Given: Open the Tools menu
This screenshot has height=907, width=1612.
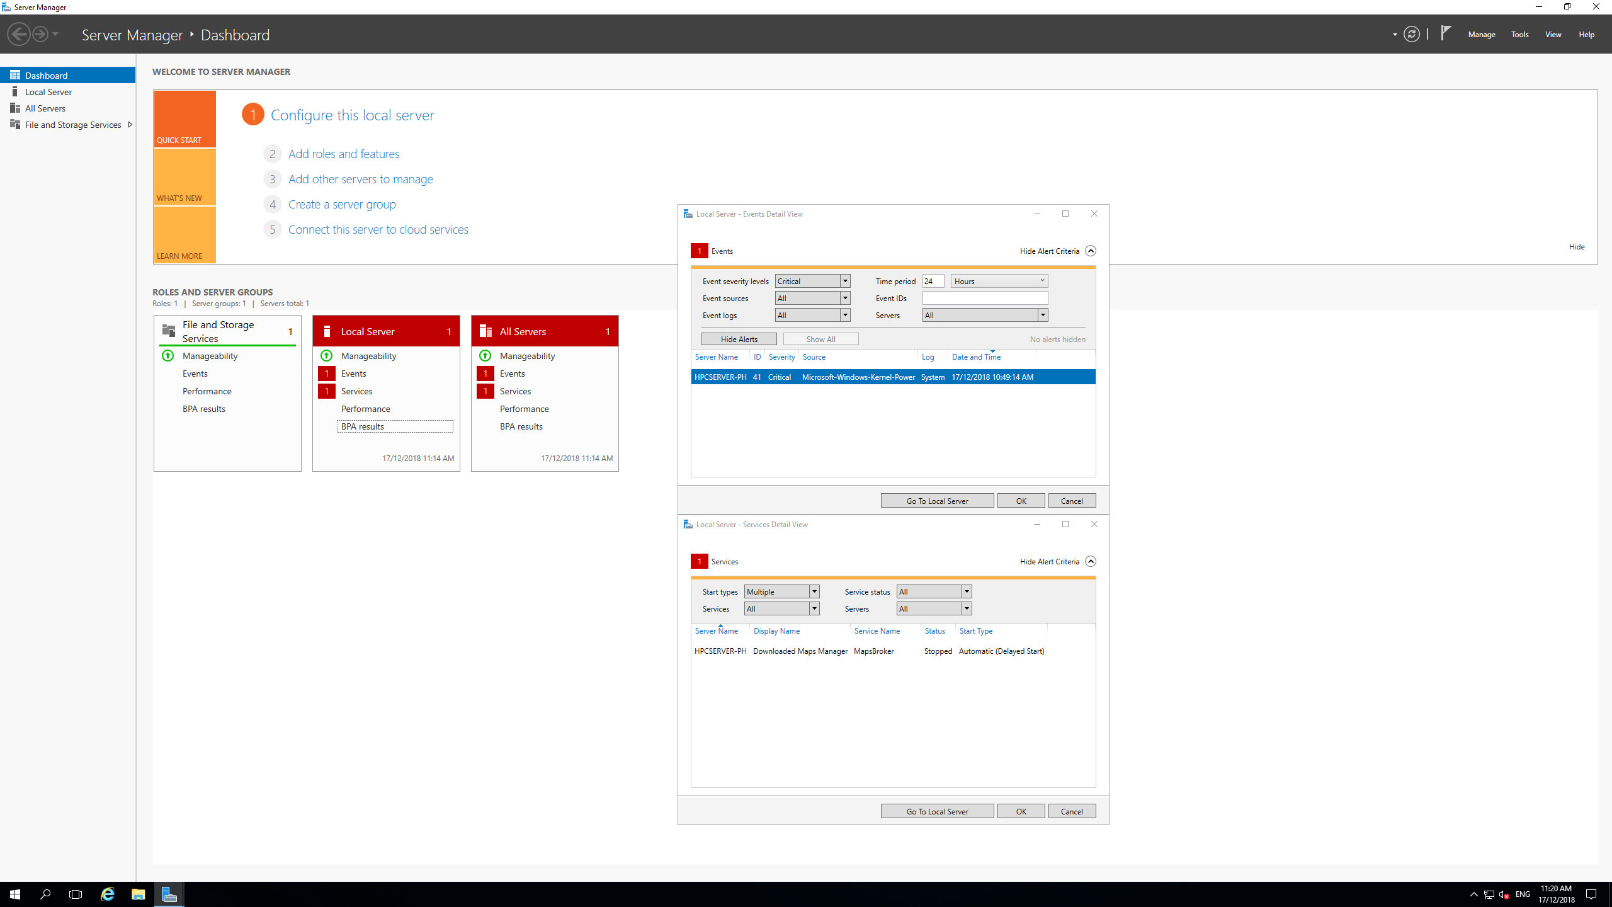Looking at the screenshot, I should [x=1519, y=35].
